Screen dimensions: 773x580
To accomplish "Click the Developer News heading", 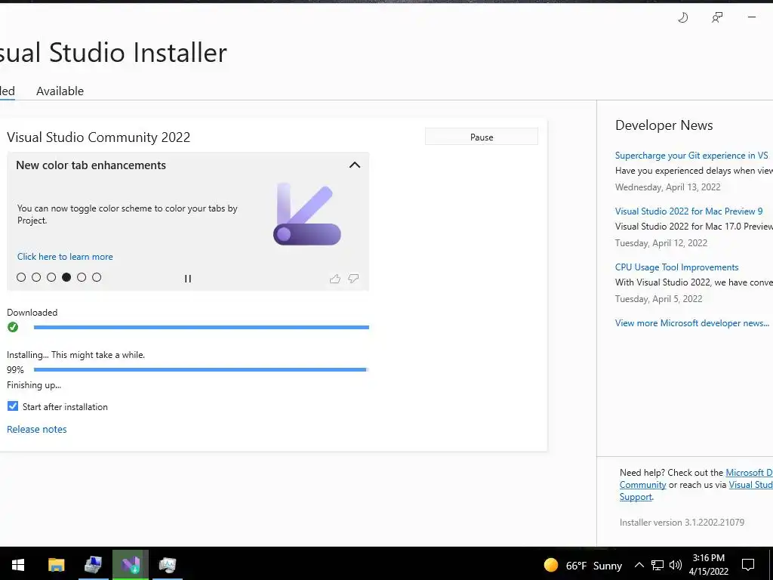I will click(x=664, y=125).
